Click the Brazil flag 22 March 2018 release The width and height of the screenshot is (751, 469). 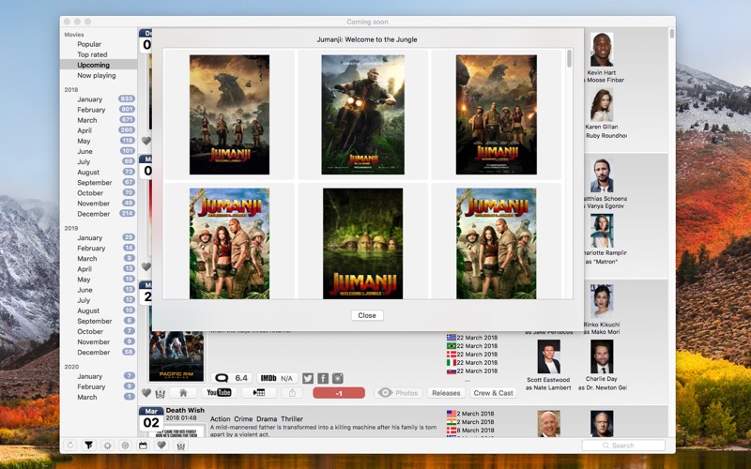pos(472,345)
